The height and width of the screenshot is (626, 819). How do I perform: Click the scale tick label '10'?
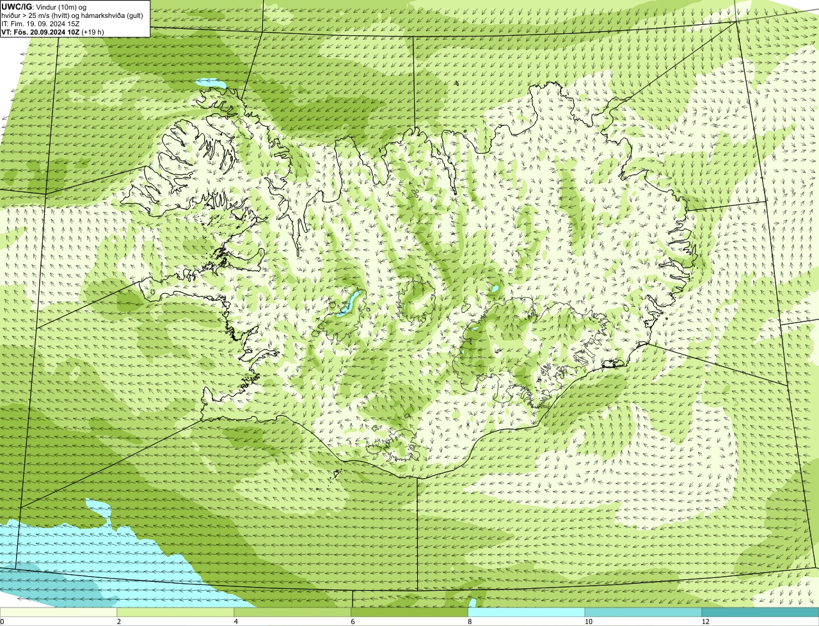(x=587, y=622)
